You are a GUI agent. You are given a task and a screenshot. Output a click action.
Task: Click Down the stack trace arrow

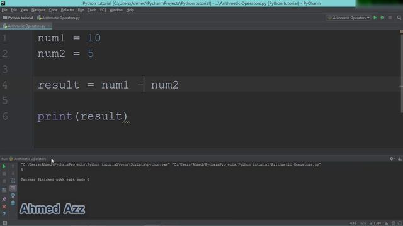click(x=13, y=174)
